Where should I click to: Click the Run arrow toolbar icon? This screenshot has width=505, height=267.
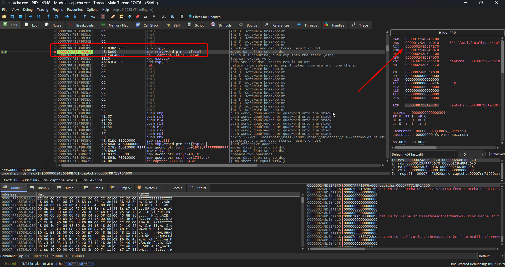pyautogui.click(x=31, y=17)
